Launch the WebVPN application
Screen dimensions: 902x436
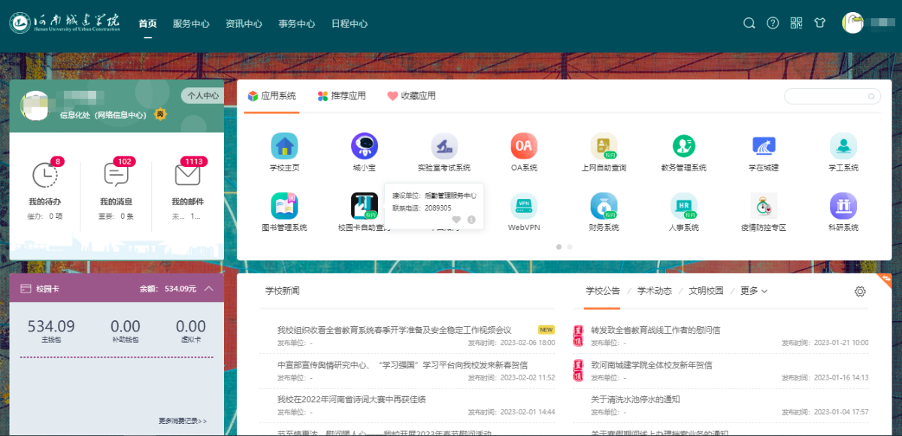coord(524,206)
